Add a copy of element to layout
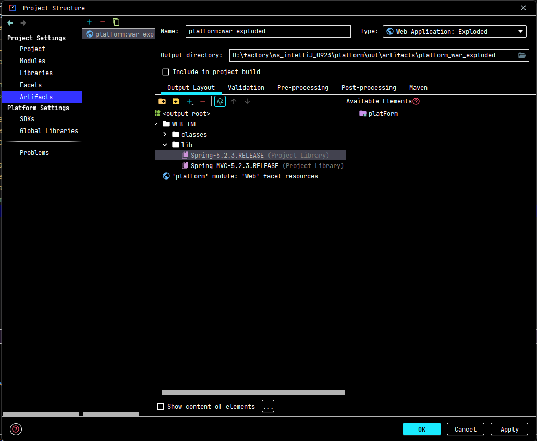Image resolution: width=537 pixels, height=441 pixels. pos(190,101)
